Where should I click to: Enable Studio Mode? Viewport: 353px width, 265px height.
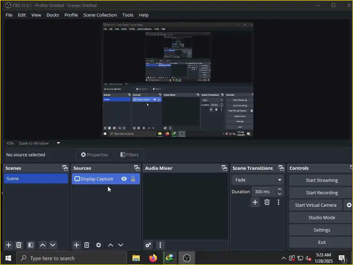click(322, 217)
